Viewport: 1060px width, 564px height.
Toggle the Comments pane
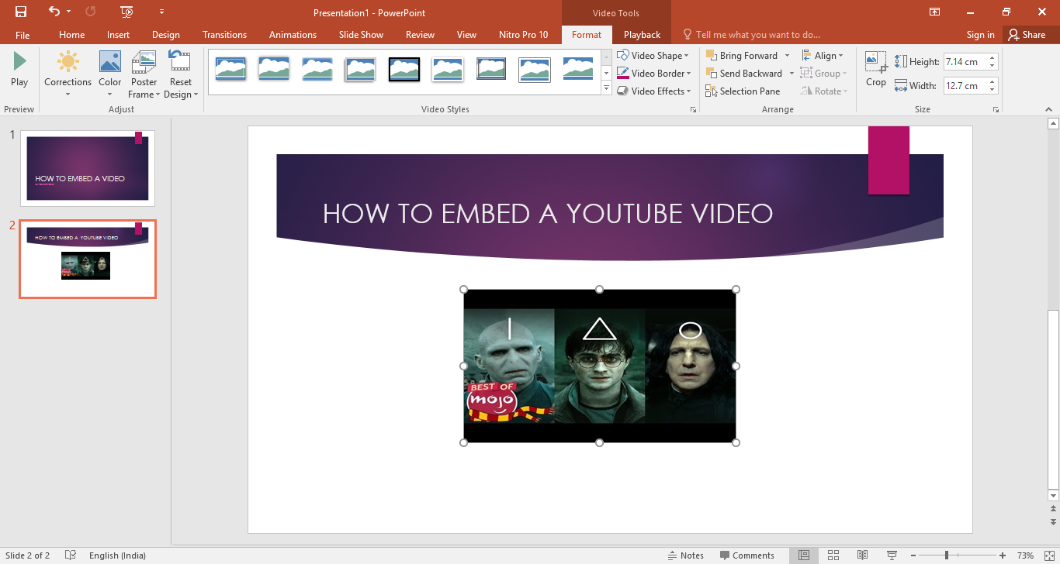[747, 555]
